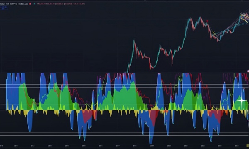The image size is (249, 149).
Task: Select green signal dot at the 2019 oscillator bottom
Action: point(151,137)
